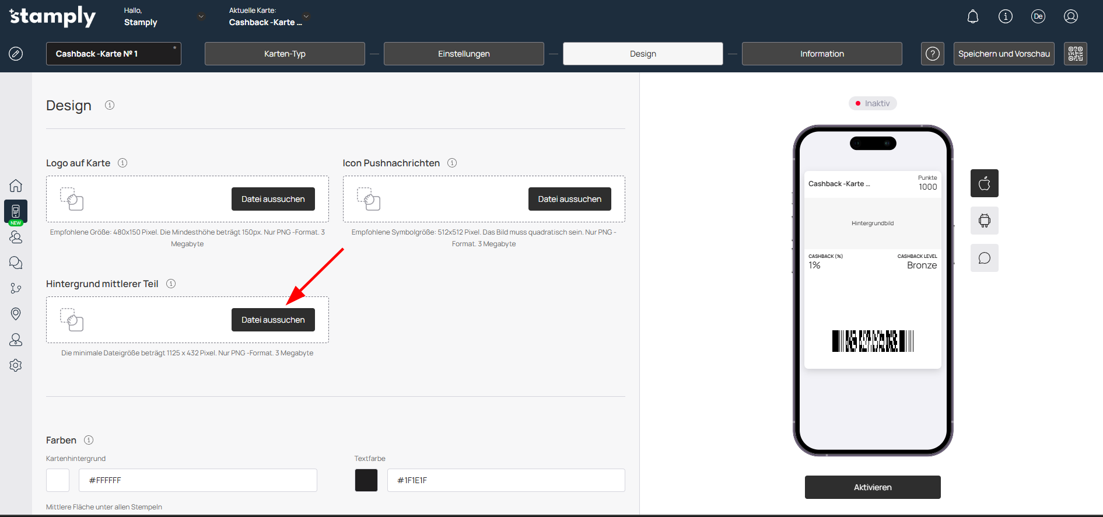Open the De language selector
The width and height of the screenshot is (1103, 517).
pyautogui.click(x=1038, y=16)
